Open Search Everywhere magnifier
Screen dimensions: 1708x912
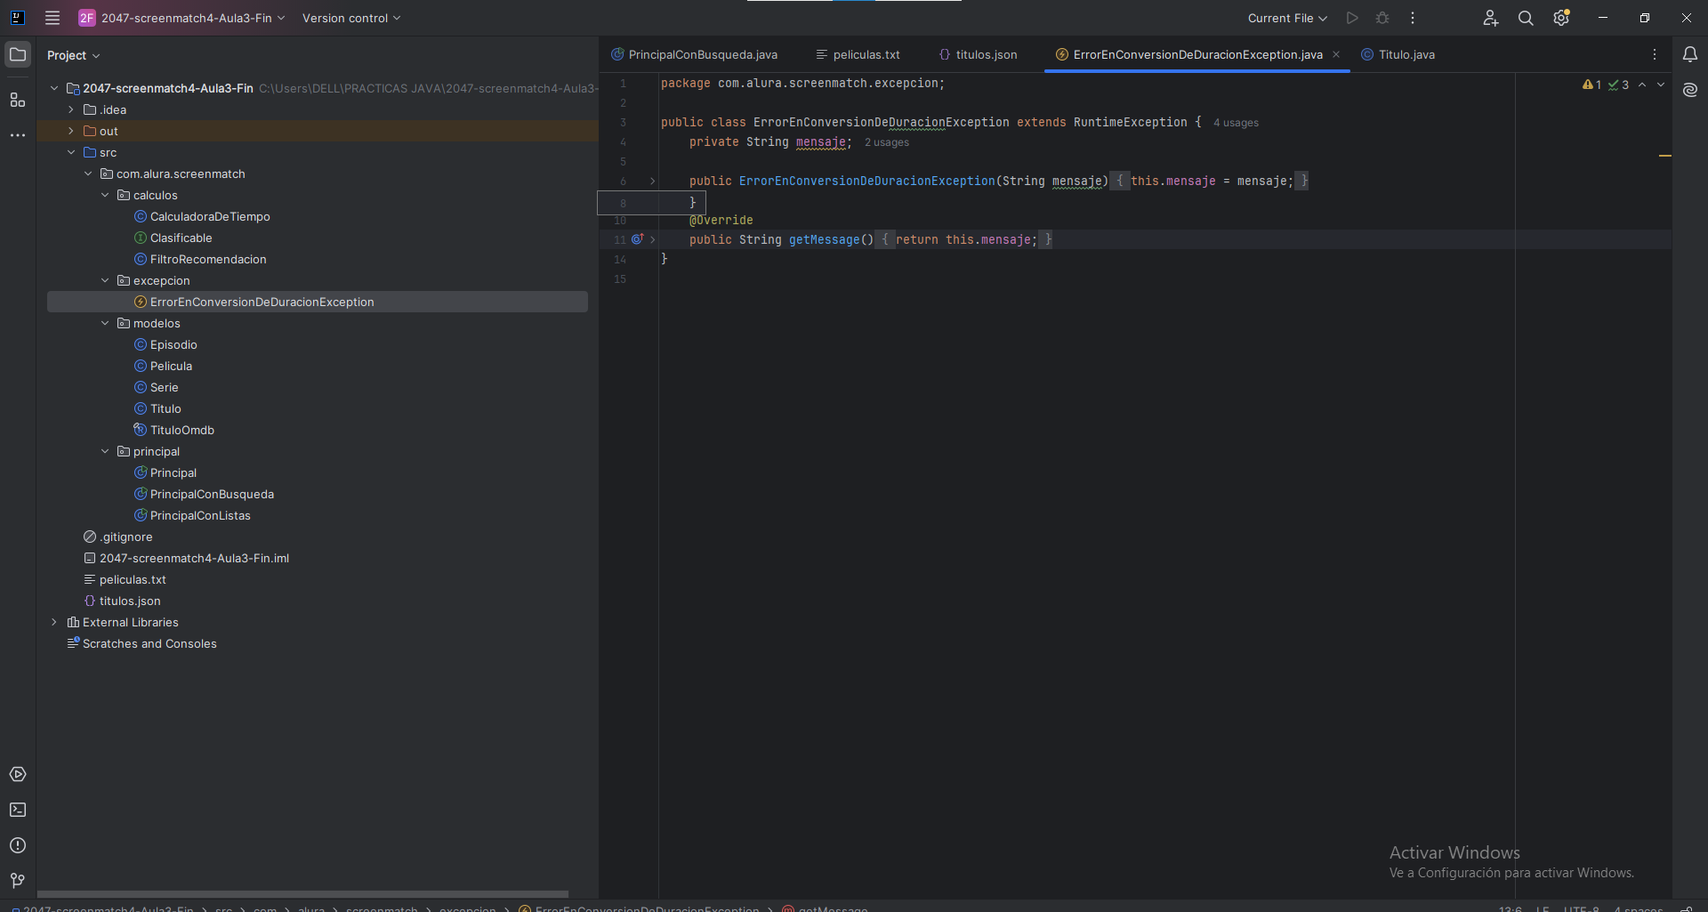(x=1526, y=18)
